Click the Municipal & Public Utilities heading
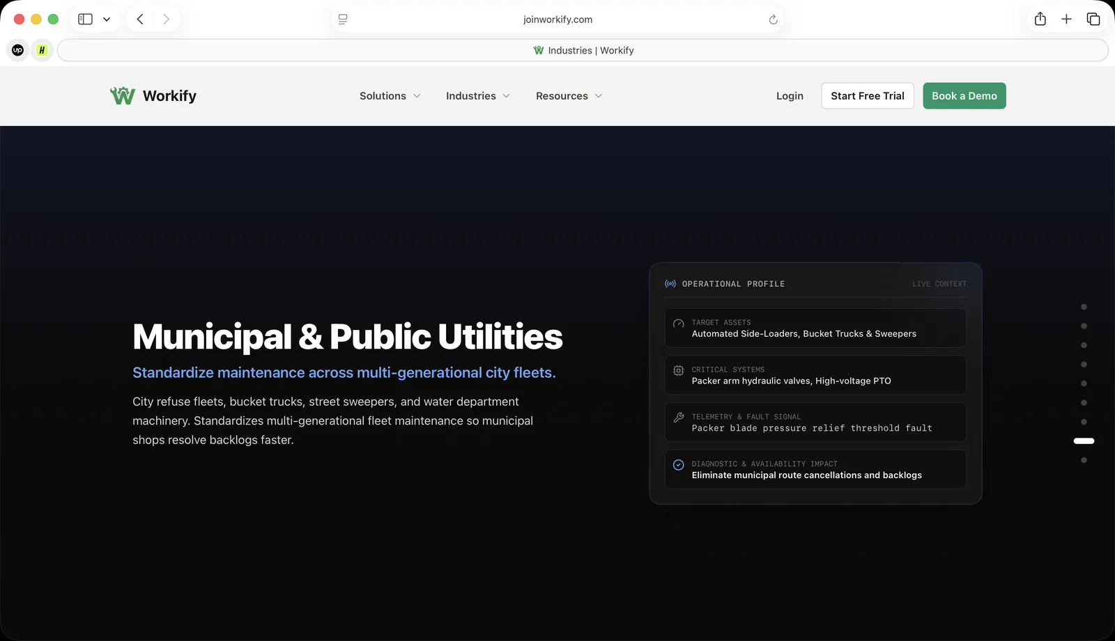The image size is (1115, 641). tap(347, 337)
